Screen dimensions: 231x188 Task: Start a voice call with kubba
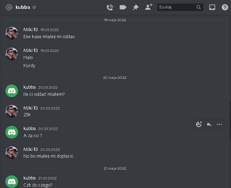110,7
